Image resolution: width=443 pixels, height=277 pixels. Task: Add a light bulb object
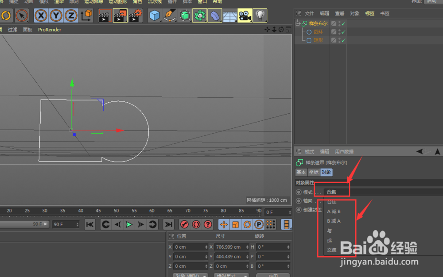(x=260, y=16)
